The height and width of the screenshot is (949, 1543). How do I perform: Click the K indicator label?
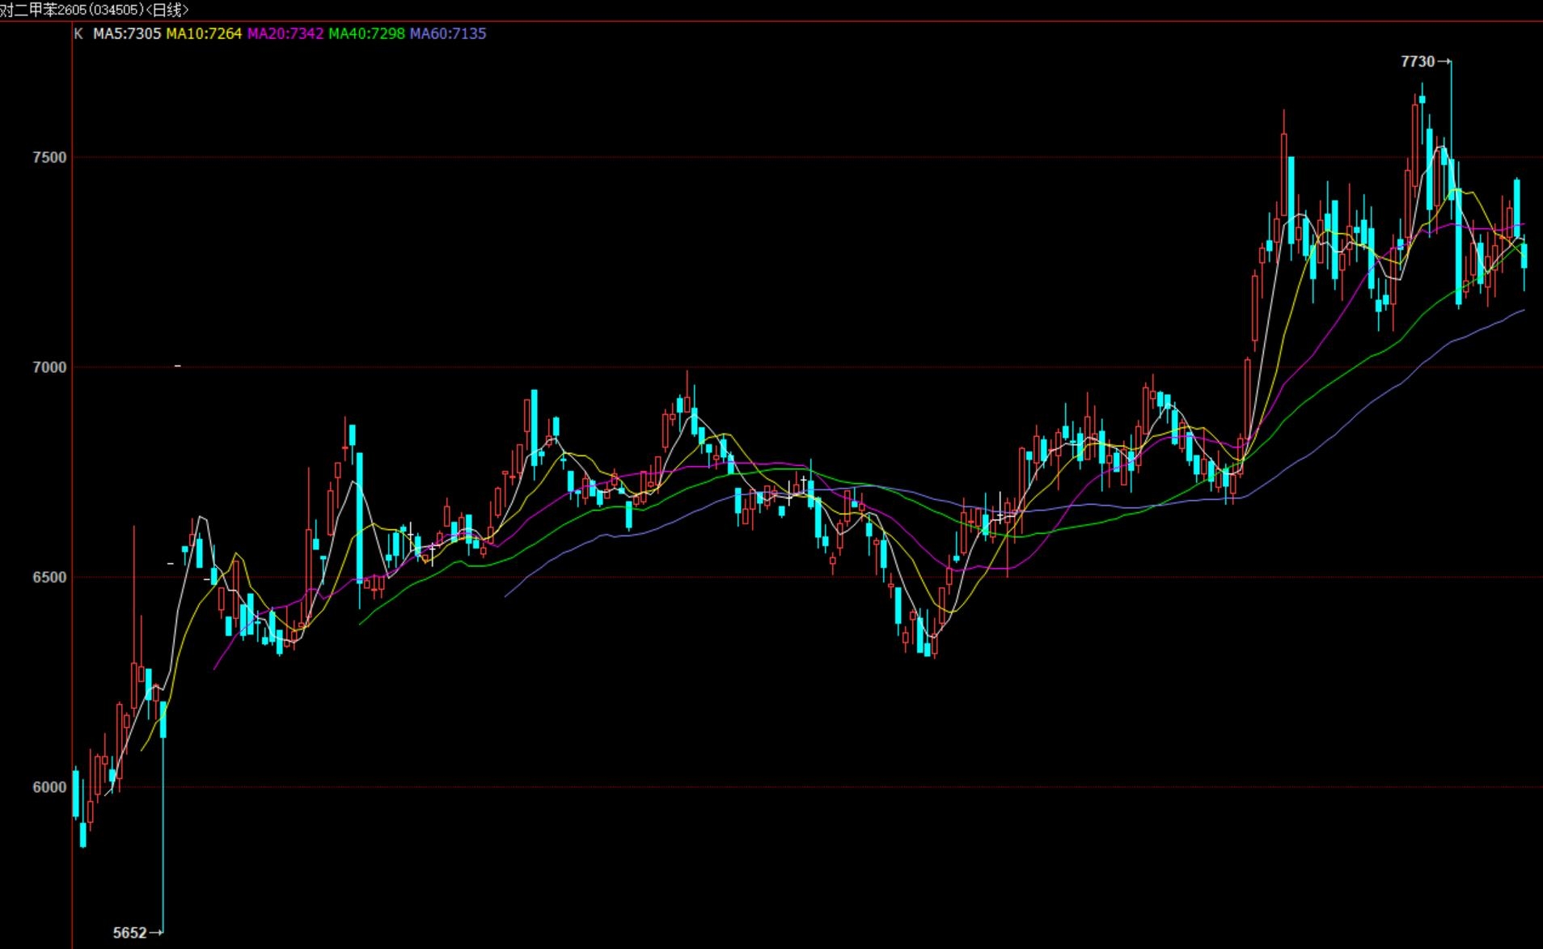click(78, 33)
